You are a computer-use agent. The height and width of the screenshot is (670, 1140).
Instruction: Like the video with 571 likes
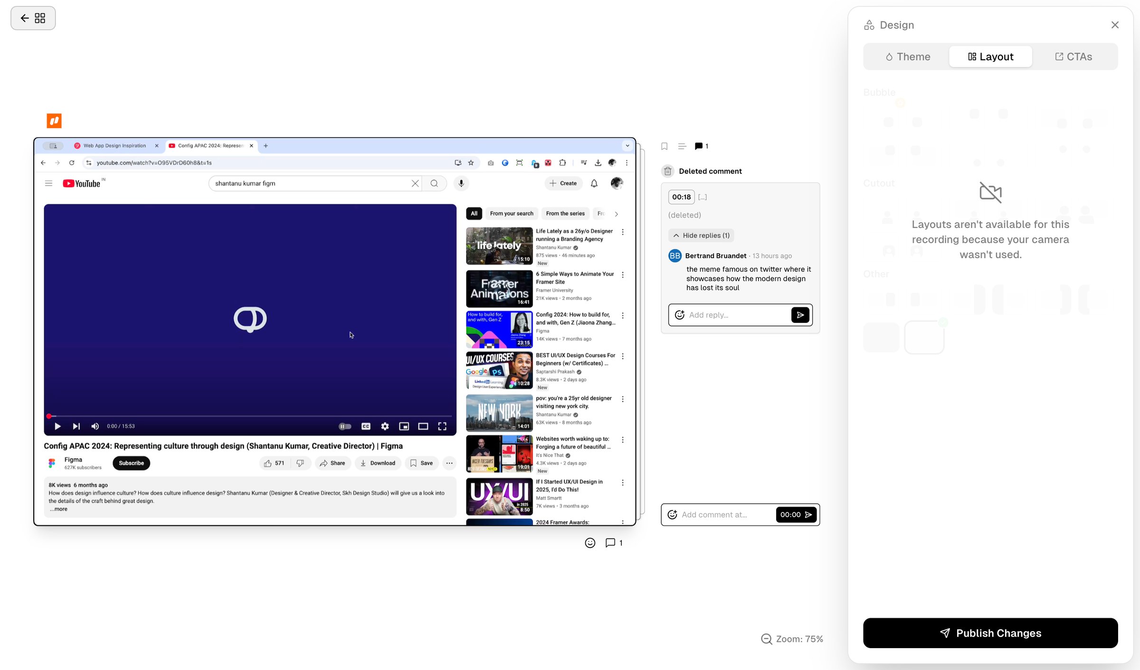pos(274,463)
